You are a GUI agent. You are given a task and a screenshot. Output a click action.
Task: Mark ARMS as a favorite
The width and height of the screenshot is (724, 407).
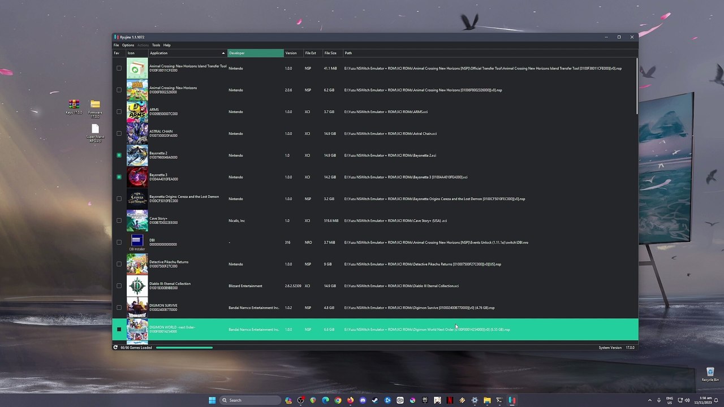119,112
